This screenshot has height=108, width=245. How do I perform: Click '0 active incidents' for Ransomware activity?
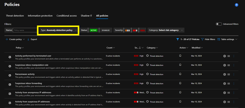pos(113,74)
